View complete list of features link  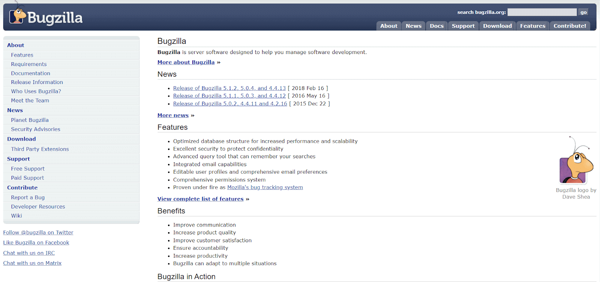coord(200,199)
